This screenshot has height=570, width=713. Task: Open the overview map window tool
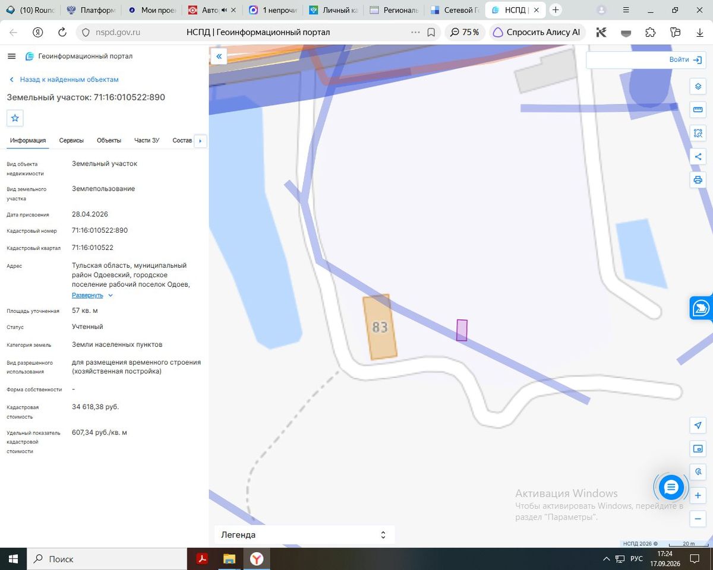(698, 448)
